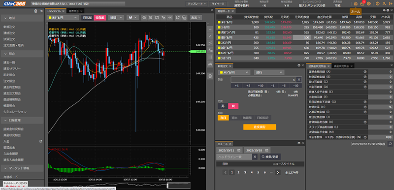Open the order type 成行 dropdown
The height and width of the screenshot is (190, 394).
point(269,72)
